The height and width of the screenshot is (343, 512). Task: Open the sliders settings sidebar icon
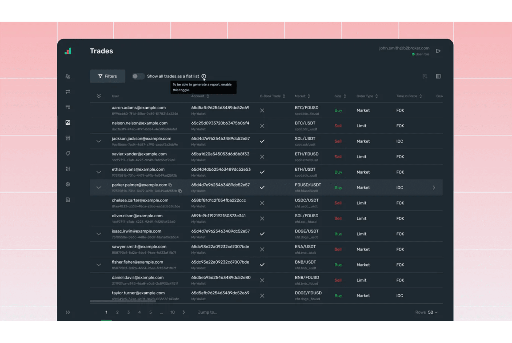(x=68, y=169)
